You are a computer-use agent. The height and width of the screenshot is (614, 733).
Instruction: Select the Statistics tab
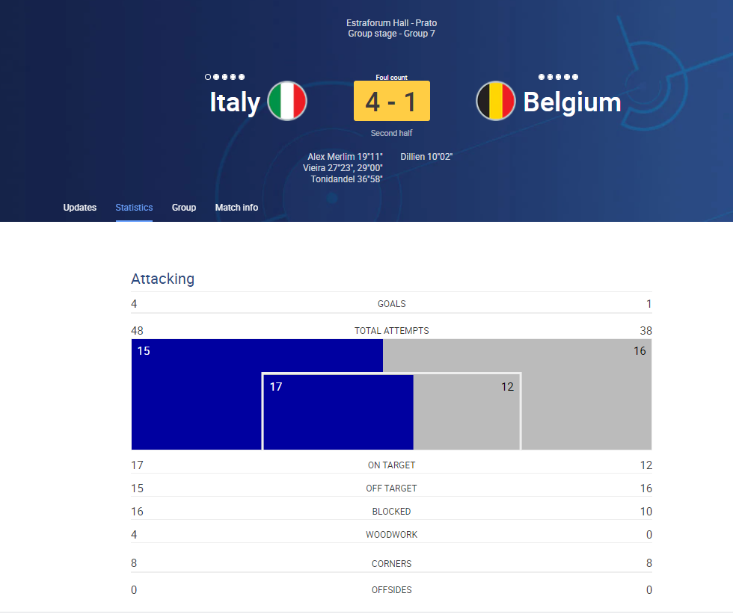click(x=134, y=208)
